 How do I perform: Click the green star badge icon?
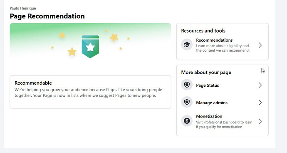pyautogui.click(x=90, y=47)
